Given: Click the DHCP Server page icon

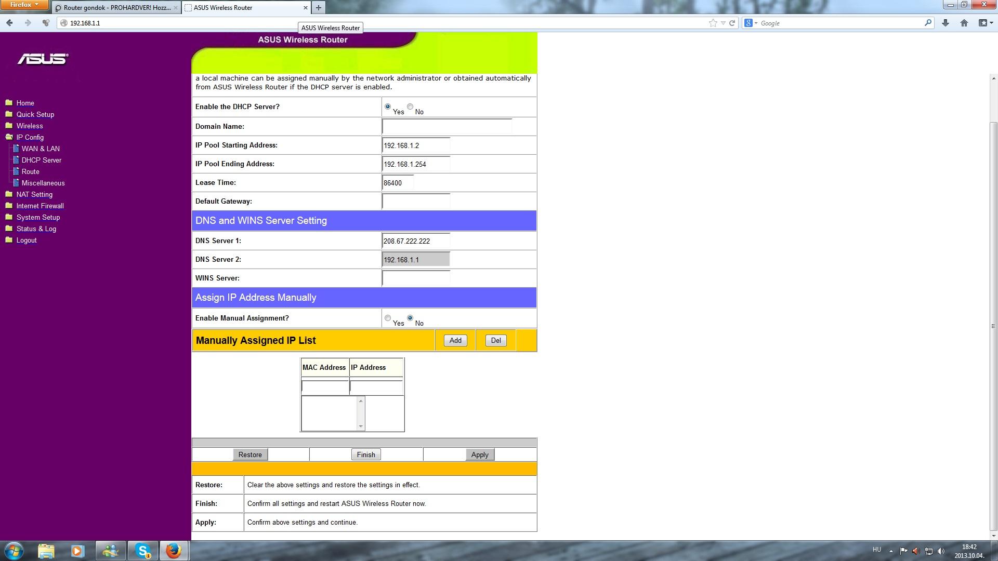Looking at the screenshot, I should click(x=16, y=159).
